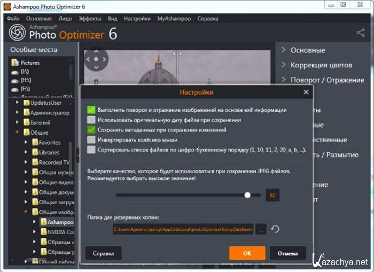Expand the Основные panel section
Image resolution: width=374 pixels, height=272 pixels.
[307, 50]
